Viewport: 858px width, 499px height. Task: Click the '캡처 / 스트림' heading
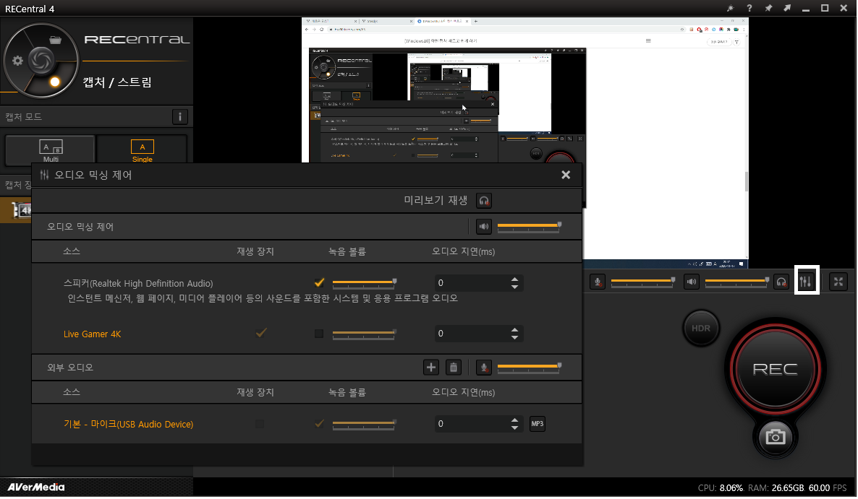point(117,82)
